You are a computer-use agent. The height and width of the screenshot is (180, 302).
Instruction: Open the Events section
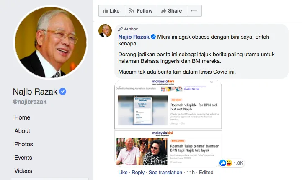(23, 157)
